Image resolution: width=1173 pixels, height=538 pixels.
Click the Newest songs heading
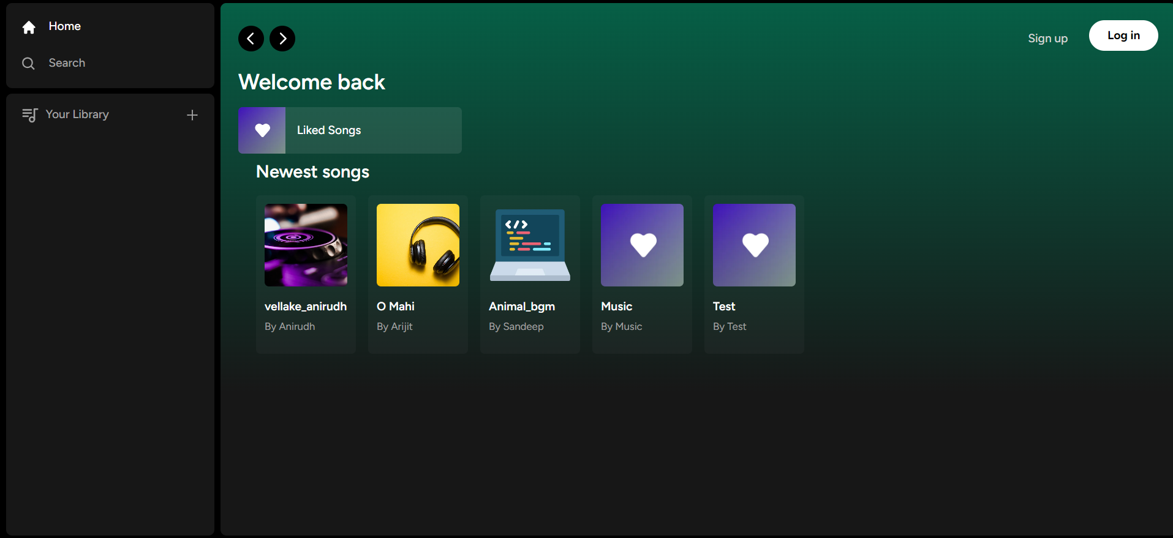312,172
